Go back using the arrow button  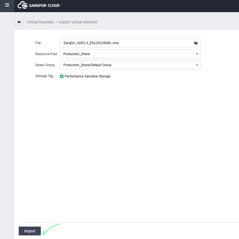click(19, 22)
